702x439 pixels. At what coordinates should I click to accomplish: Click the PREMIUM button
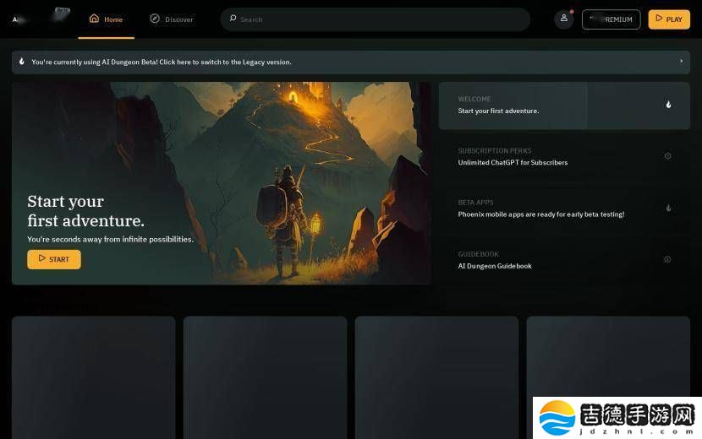(611, 19)
